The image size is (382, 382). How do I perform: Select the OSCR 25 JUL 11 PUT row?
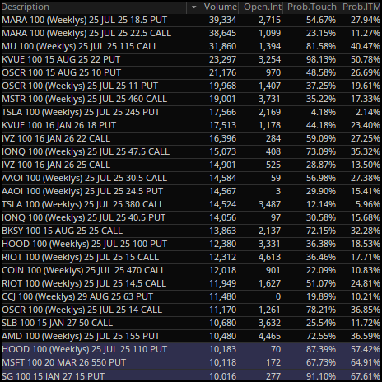(x=191, y=86)
